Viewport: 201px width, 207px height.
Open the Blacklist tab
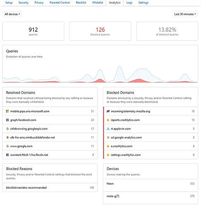[81, 2]
